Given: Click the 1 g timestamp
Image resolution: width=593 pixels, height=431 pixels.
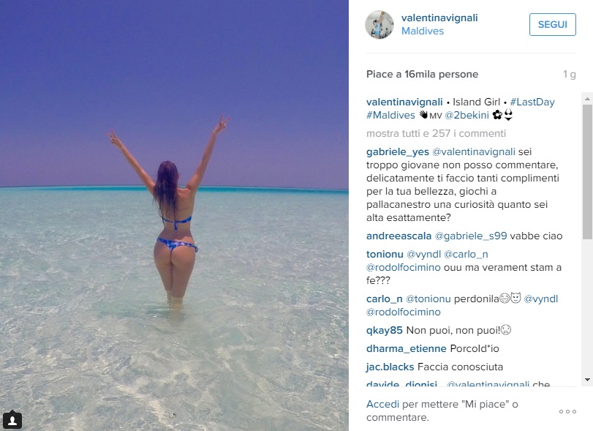Looking at the screenshot, I should 569,74.
